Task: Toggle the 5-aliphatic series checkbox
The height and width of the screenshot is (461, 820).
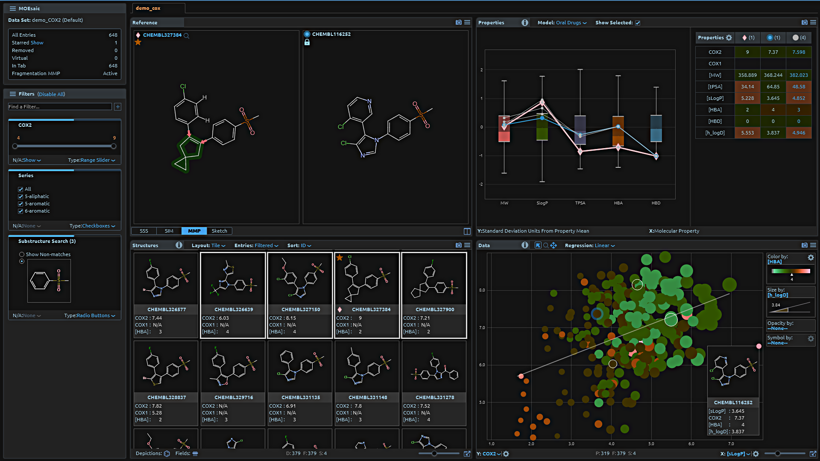Action: coord(20,197)
